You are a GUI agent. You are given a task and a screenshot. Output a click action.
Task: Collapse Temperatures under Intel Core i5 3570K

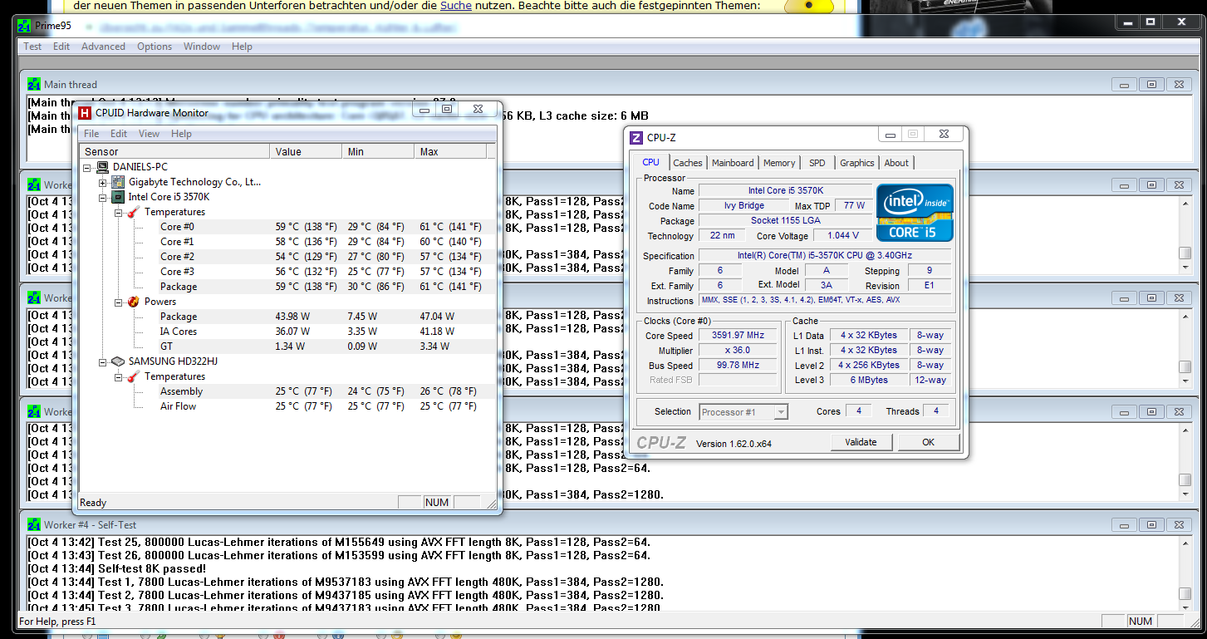119,212
